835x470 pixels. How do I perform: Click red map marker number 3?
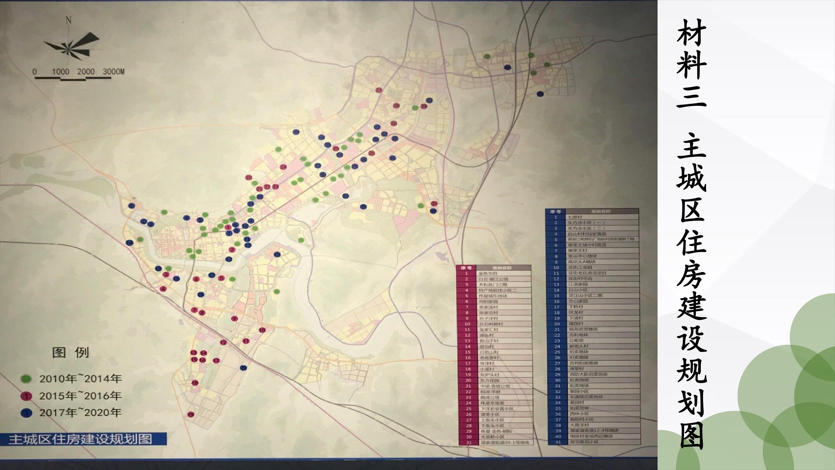coord(166,275)
